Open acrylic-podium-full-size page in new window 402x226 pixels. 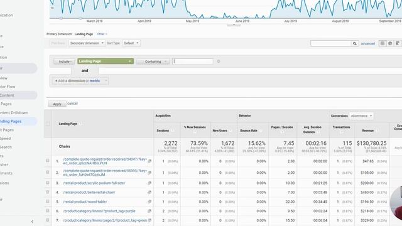click(x=149, y=183)
